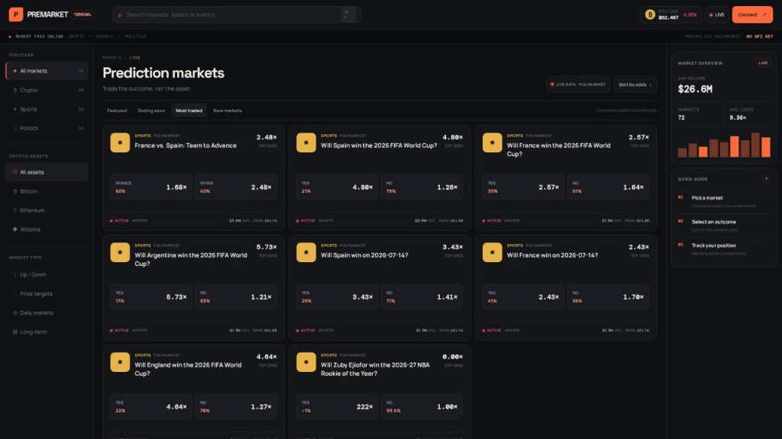Click the search magnifier icon
782x439 pixels.
click(x=120, y=15)
